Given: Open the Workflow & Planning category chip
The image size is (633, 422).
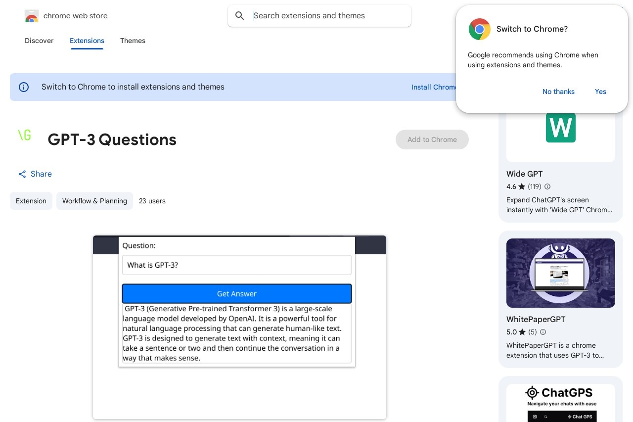Looking at the screenshot, I should click(94, 201).
